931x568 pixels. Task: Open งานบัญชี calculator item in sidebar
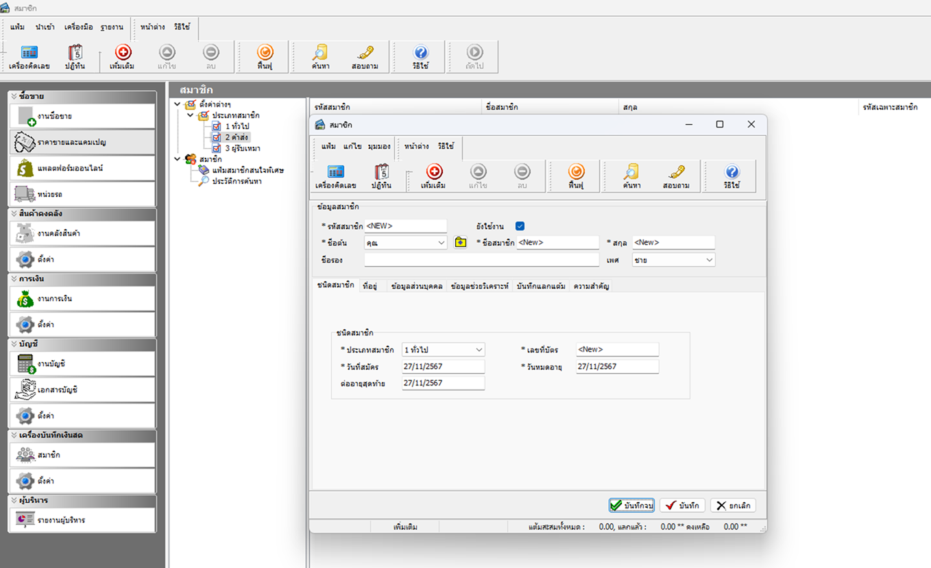(82, 364)
